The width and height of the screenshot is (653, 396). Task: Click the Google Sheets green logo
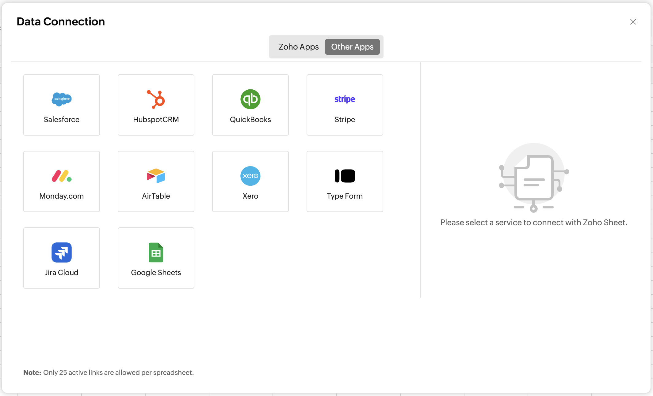click(x=156, y=252)
